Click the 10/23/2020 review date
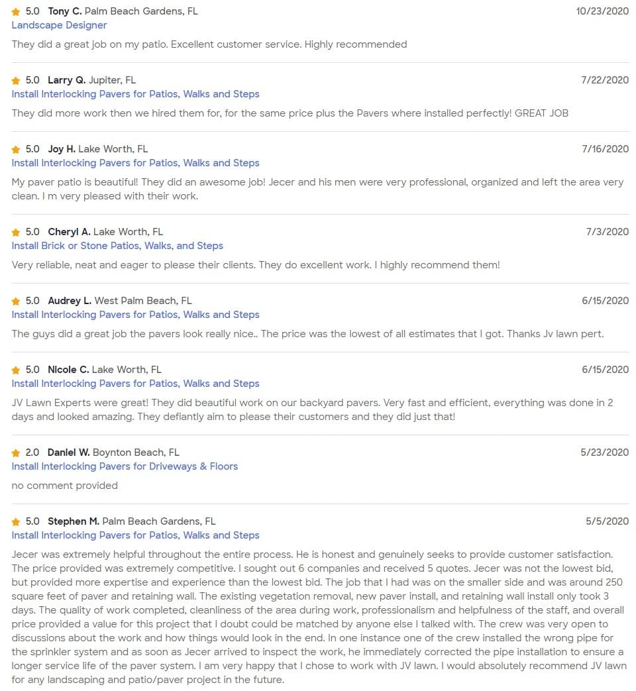The image size is (636, 691). coord(602,11)
